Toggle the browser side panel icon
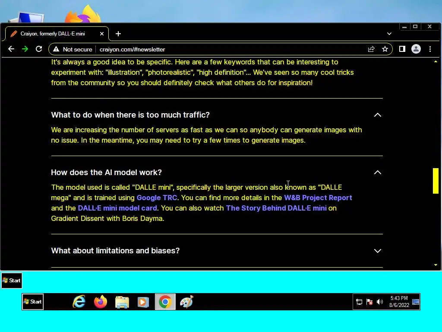This screenshot has width=442, height=332. click(x=402, y=49)
